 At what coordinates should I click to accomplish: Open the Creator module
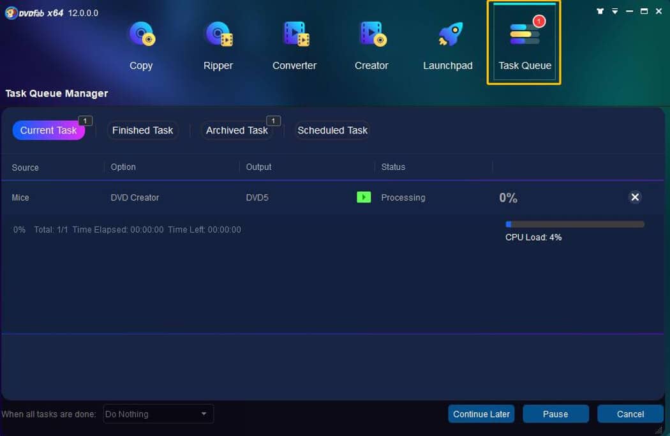pyautogui.click(x=371, y=41)
